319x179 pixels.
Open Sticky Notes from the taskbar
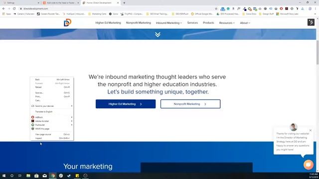[x=77, y=176]
